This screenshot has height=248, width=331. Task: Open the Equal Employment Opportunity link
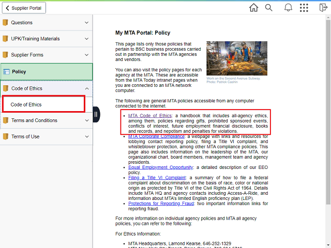[x=160, y=167]
